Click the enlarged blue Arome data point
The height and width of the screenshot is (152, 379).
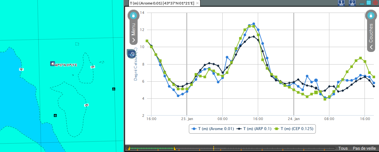[316, 80]
